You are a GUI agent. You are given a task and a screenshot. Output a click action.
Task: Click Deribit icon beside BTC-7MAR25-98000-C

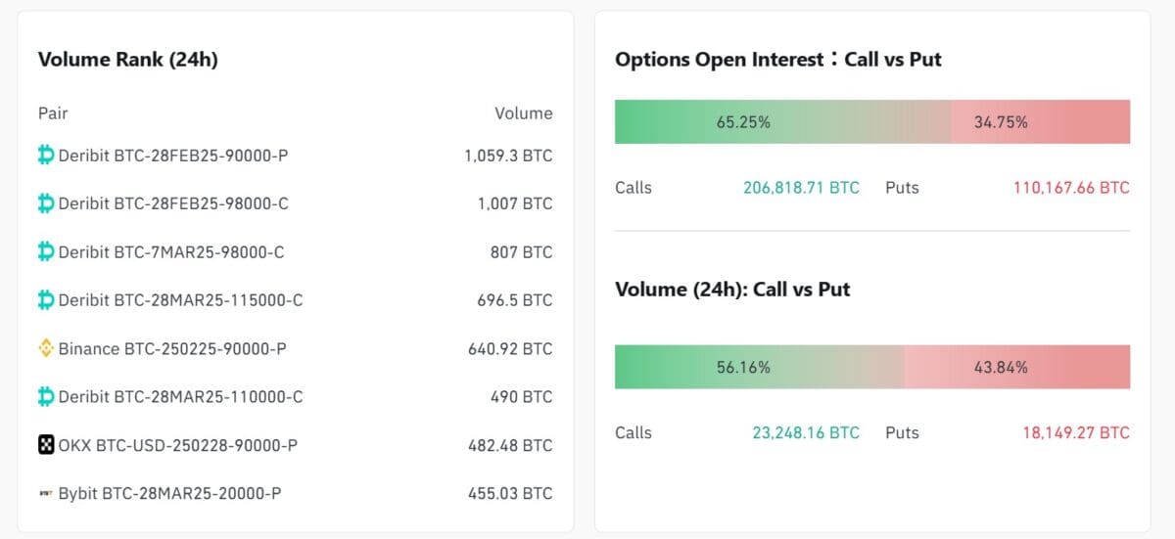click(46, 251)
